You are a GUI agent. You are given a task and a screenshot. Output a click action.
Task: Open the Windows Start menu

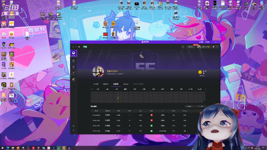[x=2, y=148]
